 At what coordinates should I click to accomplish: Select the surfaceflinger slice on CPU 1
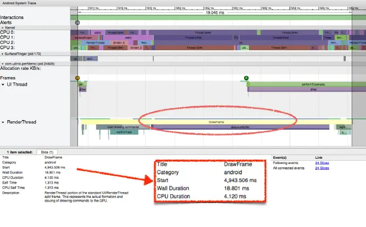pos(84,38)
